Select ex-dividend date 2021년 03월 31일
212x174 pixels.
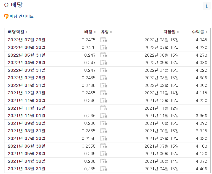(x=26, y=169)
